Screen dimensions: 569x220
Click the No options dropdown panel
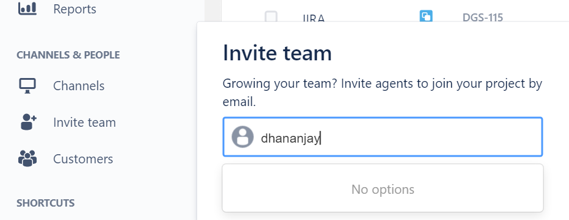(382, 188)
